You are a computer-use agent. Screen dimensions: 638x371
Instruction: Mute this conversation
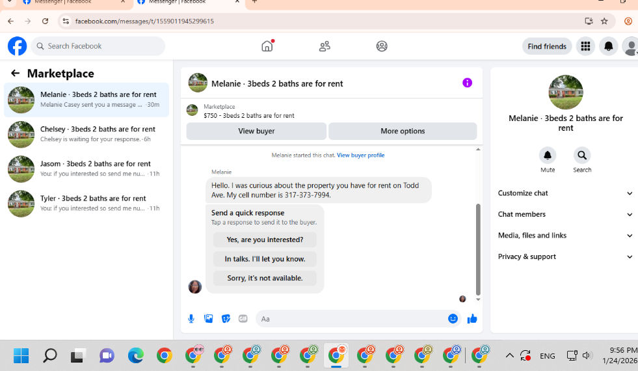[x=548, y=155]
